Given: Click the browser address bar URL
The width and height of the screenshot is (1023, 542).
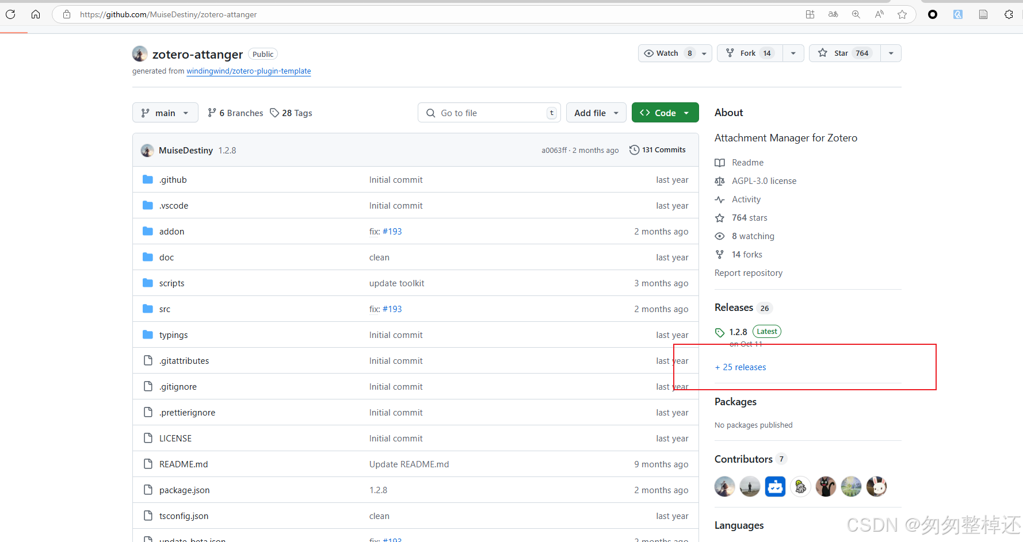Looking at the screenshot, I should [x=168, y=14].
